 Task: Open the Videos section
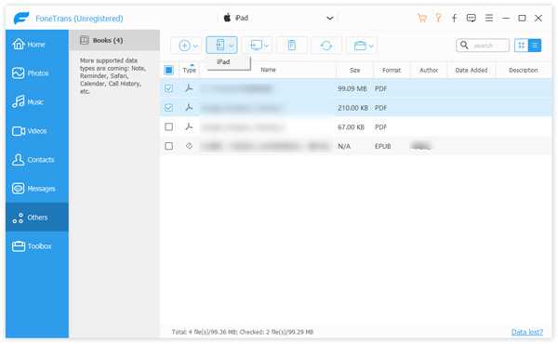(x=36, y=131)
